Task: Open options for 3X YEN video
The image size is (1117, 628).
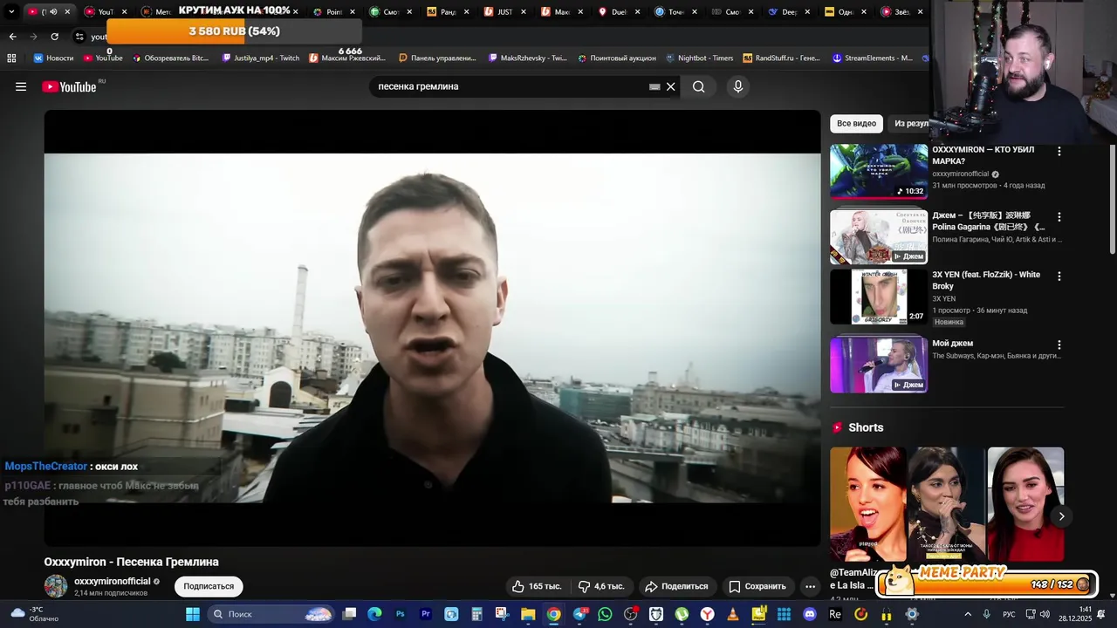Action: (x=1059, y=276)
